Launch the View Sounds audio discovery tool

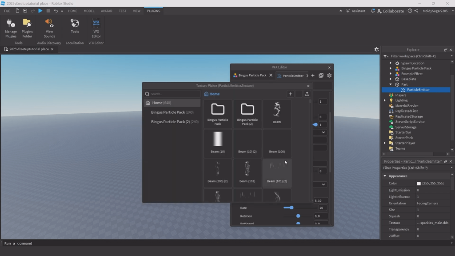[49, 28]
